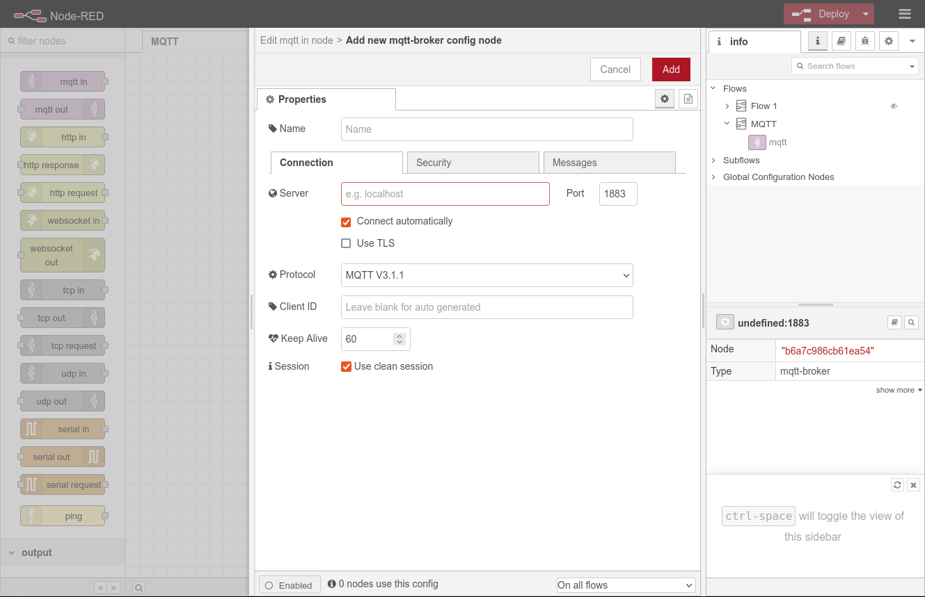Screen dimensions: 925x597
Task: Open the info sidebar tab
Action: (x=754, y=42)
